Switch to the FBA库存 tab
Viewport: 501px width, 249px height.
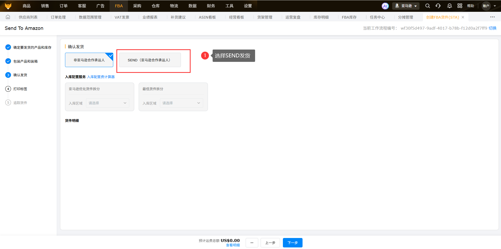[349, 17]
